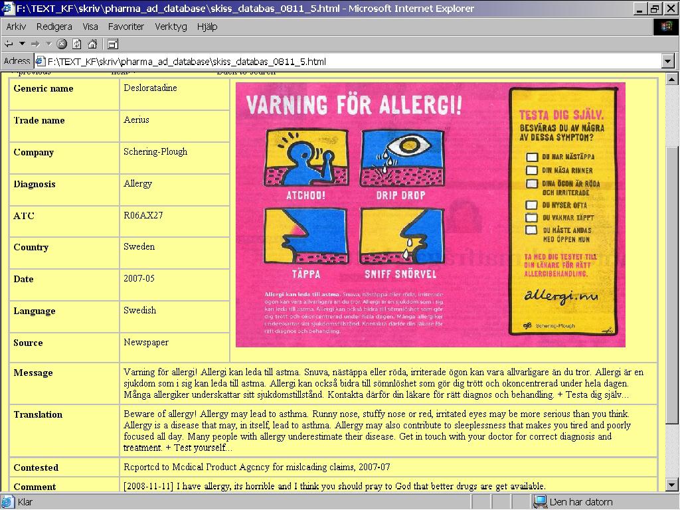Click the page icon inside the address bar
This screenshot has width=680, height=510.
pyautogui.click(x=41, y=61)
